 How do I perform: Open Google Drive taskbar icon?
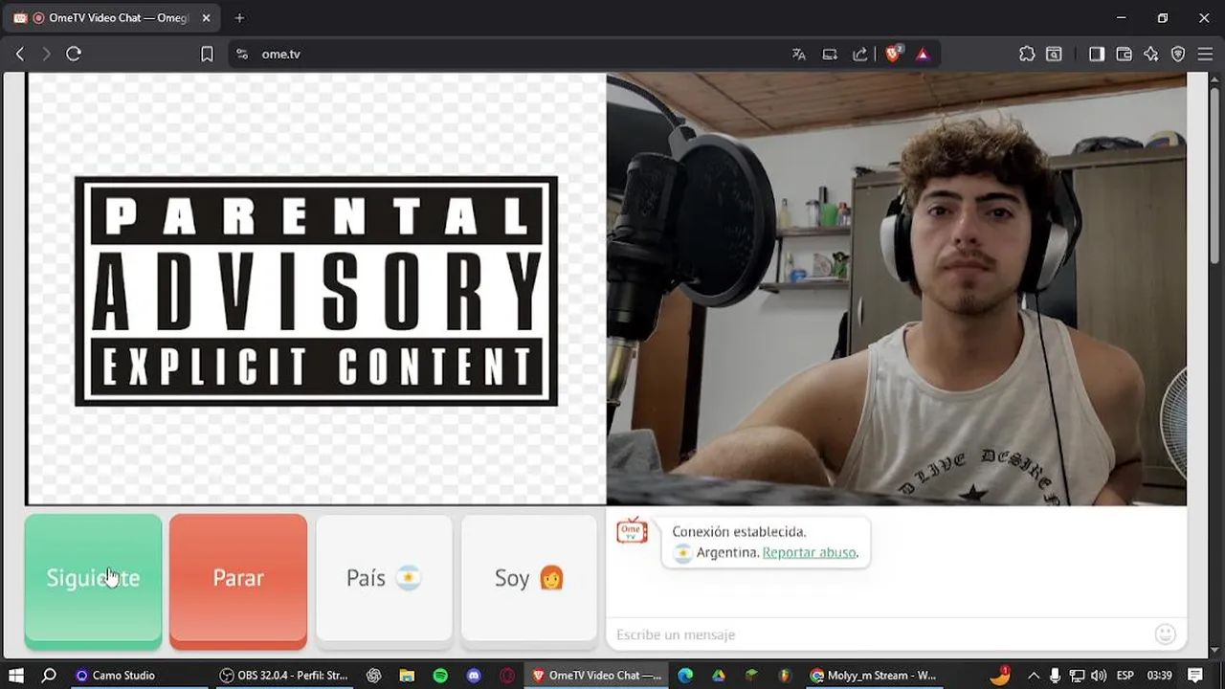point(719,676)
